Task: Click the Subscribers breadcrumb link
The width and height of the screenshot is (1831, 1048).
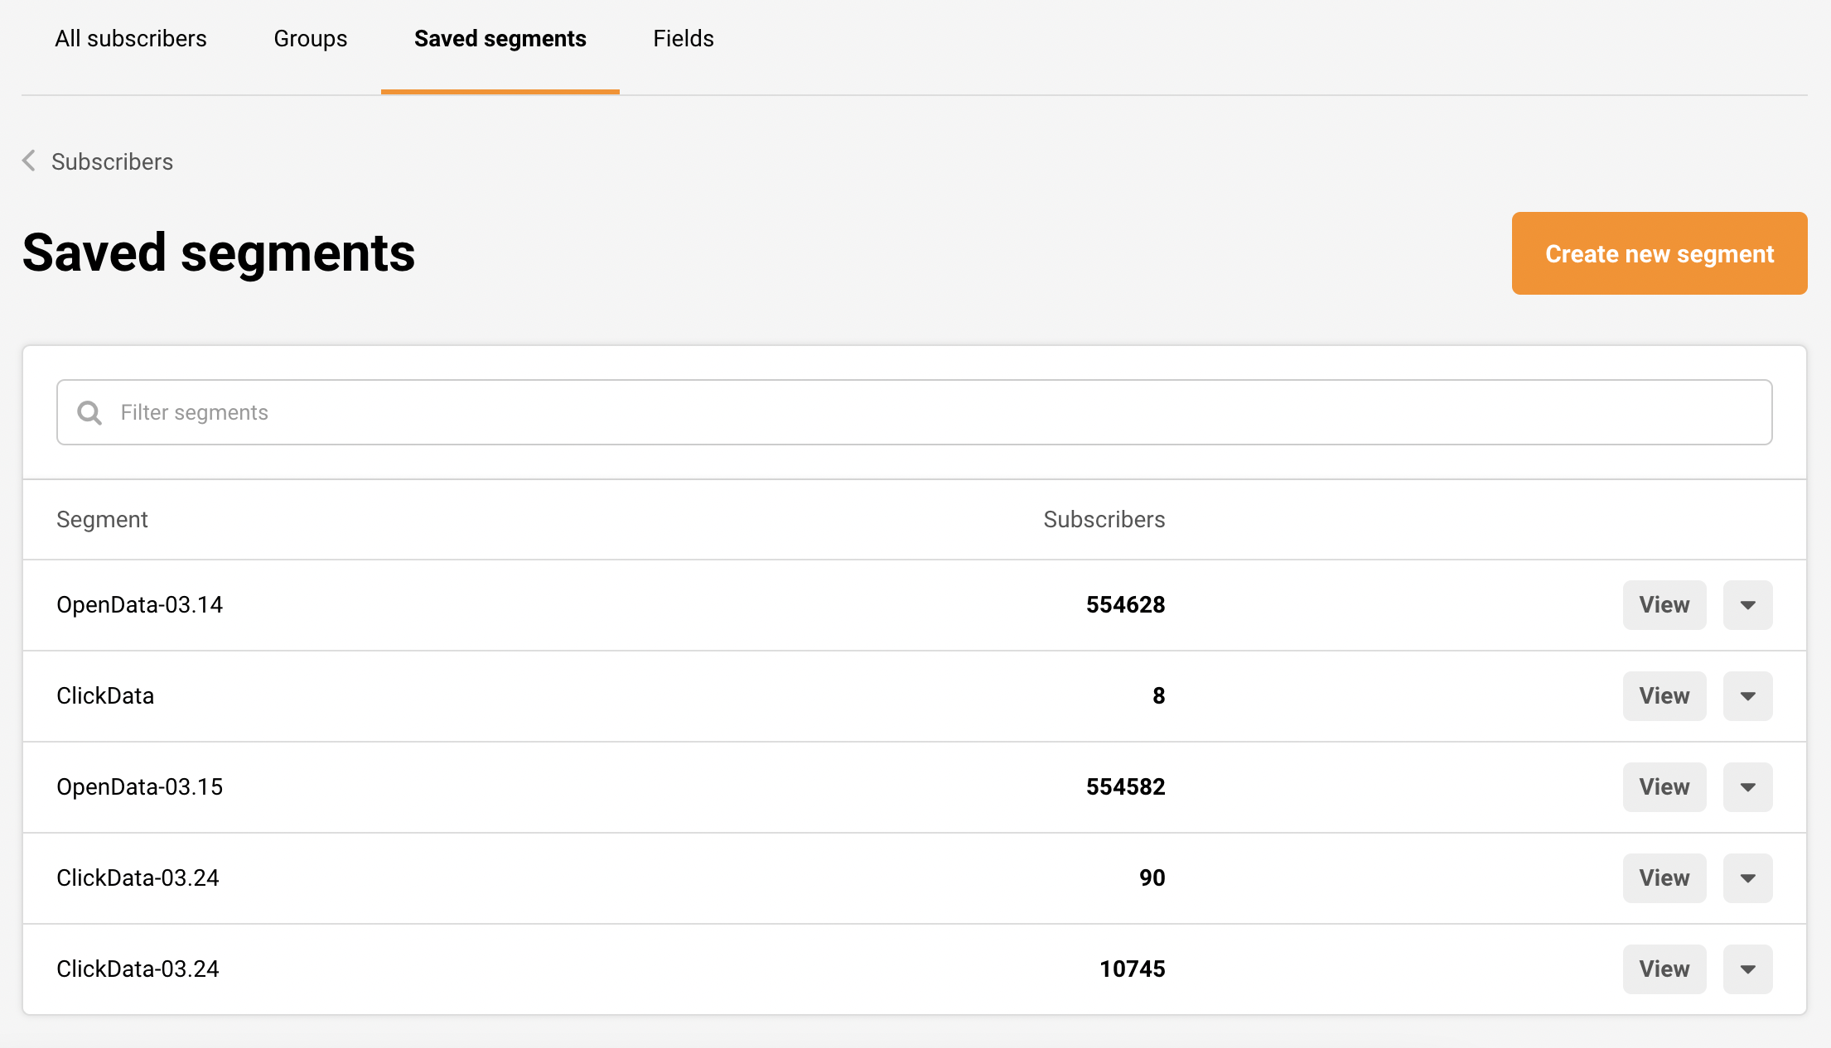Action: pyautogui.click(x=112, y=161)
